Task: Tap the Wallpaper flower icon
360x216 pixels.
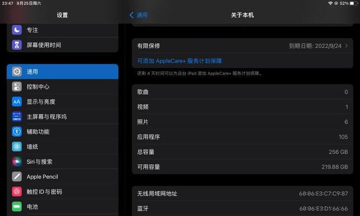Action: (17, 146)
